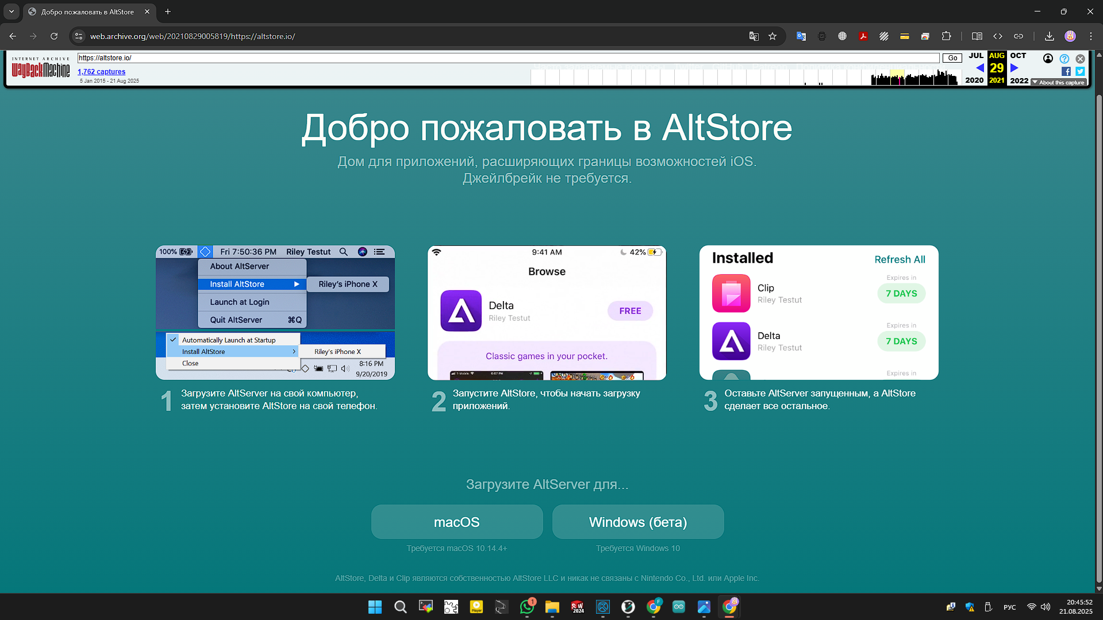Screen dimensions: 1103x620
Task: Open the Google Translate extension
Action: point(801,36)
